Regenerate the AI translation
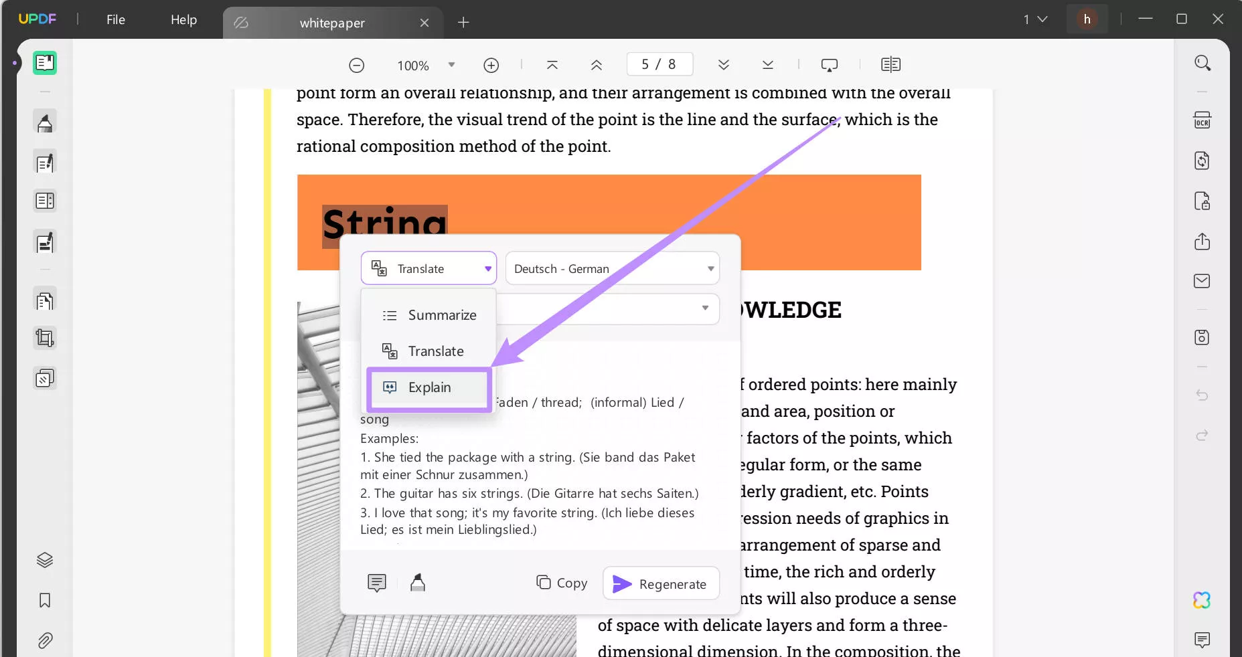This screenshot has width=1242, height=657. [662, 583]
